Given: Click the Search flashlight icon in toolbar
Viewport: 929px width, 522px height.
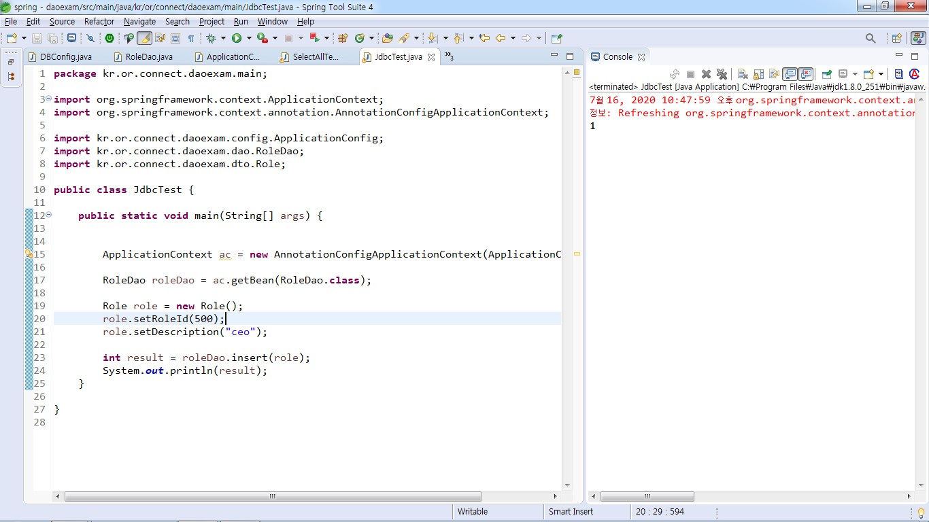Looking at the screenshot, I should point(404,38).
